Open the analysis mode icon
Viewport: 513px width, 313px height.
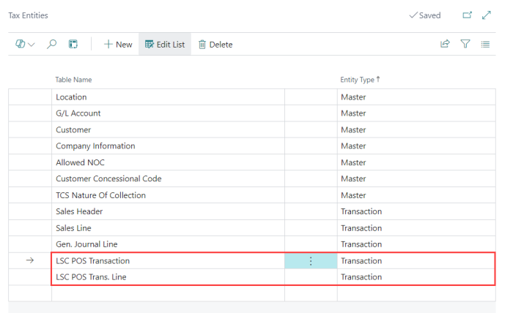73,44
